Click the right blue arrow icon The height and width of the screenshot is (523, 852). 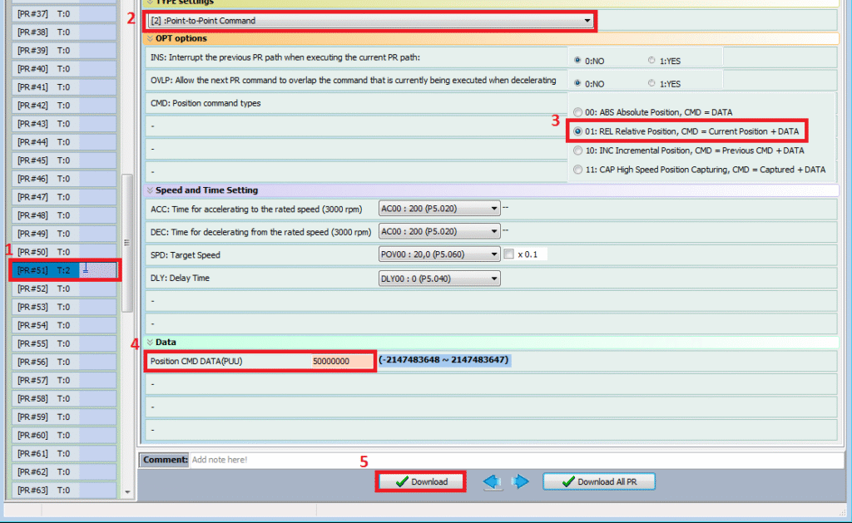pyautogui.click(x=520, y=482)
